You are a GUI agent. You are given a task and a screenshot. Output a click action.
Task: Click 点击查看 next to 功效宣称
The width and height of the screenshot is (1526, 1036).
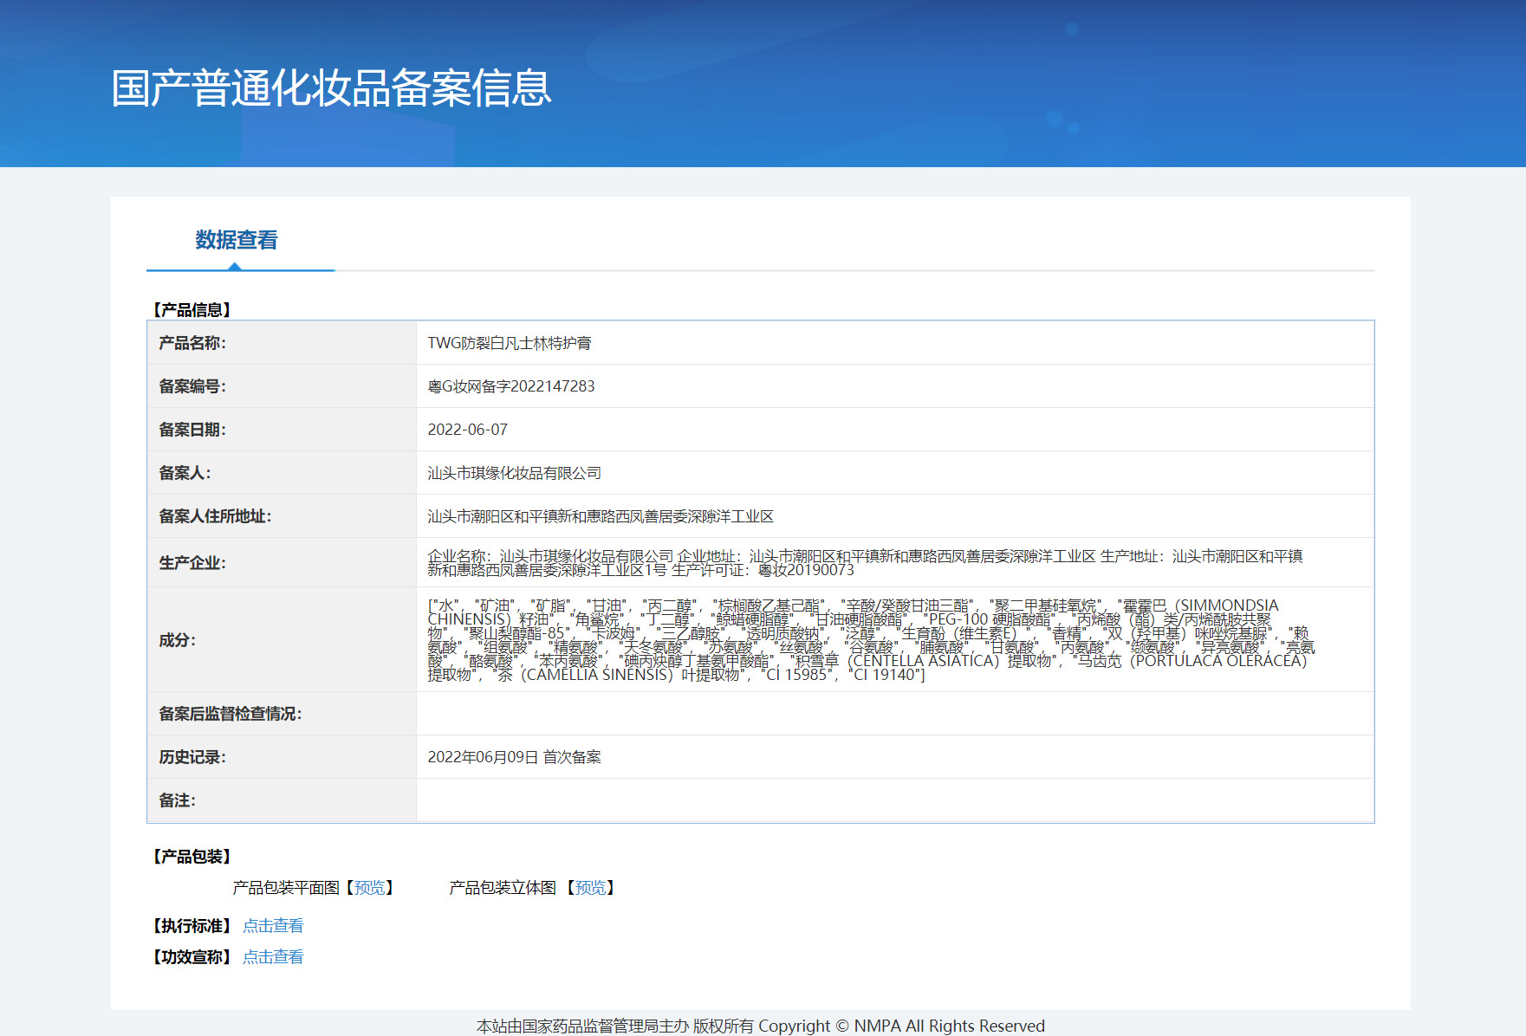pos(273,957)
